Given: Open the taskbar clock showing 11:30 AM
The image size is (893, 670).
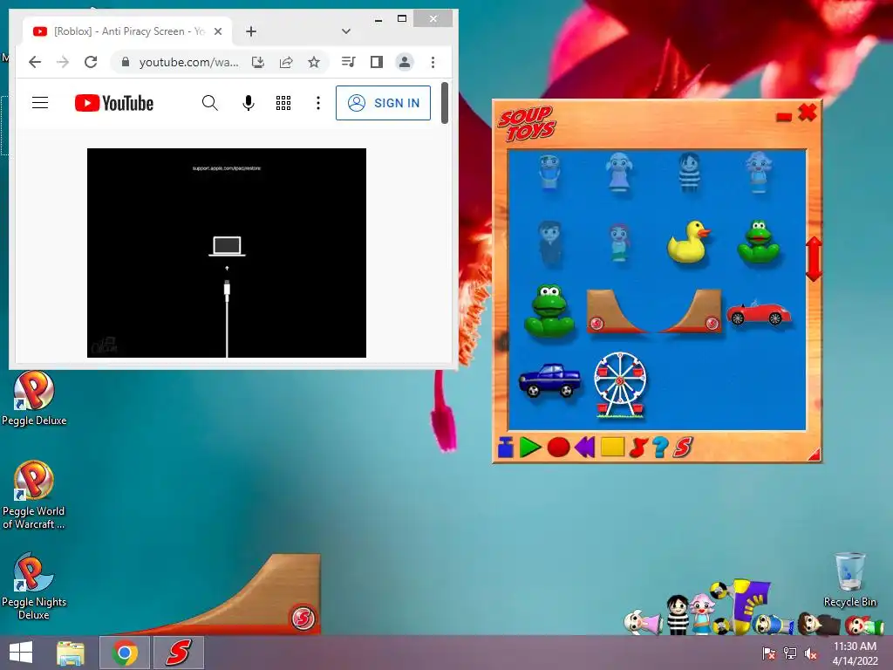Looking at the screenshot, I should click(855, 653).
